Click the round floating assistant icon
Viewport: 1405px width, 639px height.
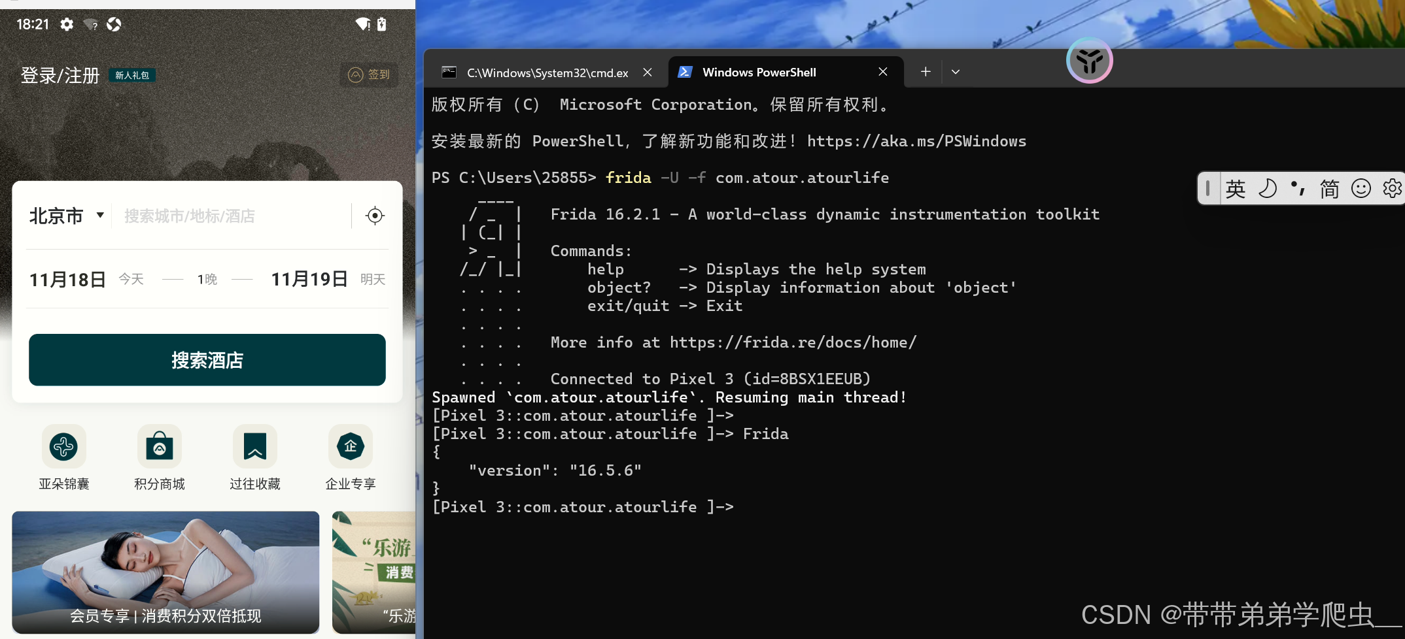point(1090,61)
